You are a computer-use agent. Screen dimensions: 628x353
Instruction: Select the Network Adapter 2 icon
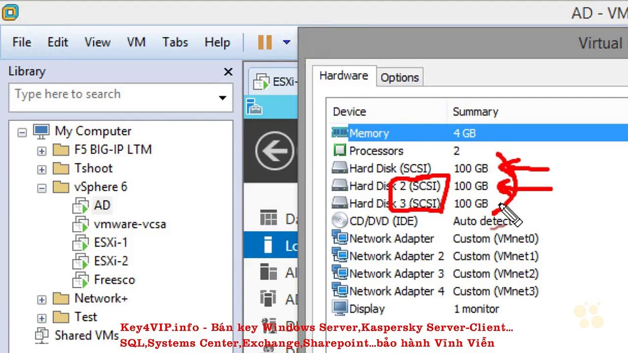pyautogui.click(x=340, y=255)
